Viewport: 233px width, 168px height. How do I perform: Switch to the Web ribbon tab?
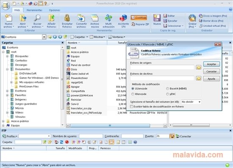click(17, 10)
